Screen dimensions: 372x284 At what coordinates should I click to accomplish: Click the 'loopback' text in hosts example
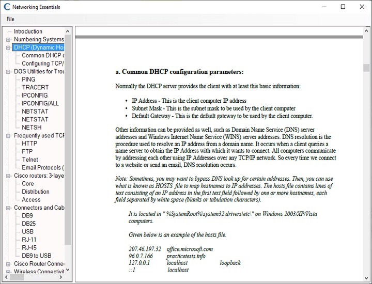point(230,263)
